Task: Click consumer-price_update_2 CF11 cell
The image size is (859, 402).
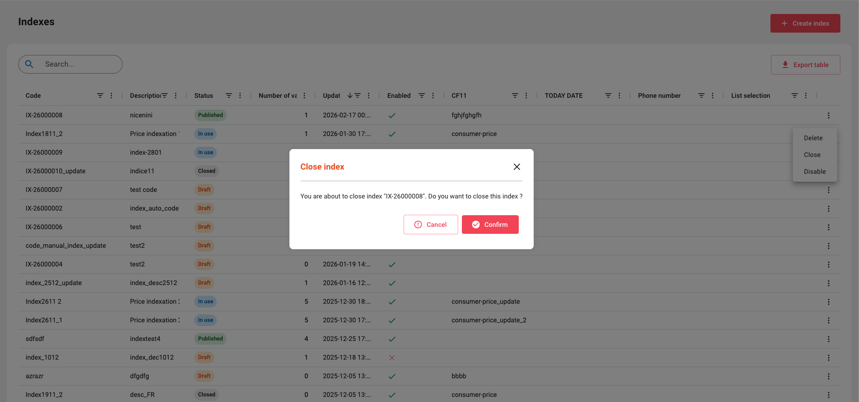Action: [x=489, y=320]
